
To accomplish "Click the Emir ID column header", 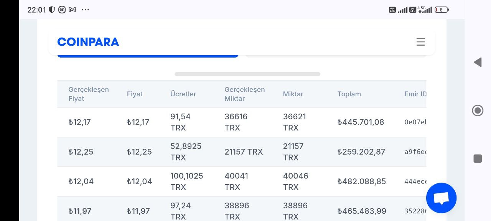I will 415,94.
